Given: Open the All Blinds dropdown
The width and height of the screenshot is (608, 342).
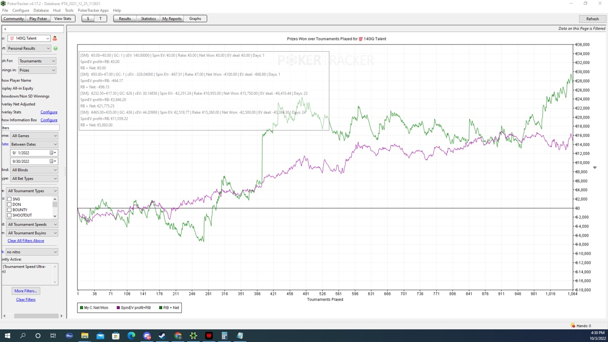Looking at the screenshot, I should (x=34, y=170).
